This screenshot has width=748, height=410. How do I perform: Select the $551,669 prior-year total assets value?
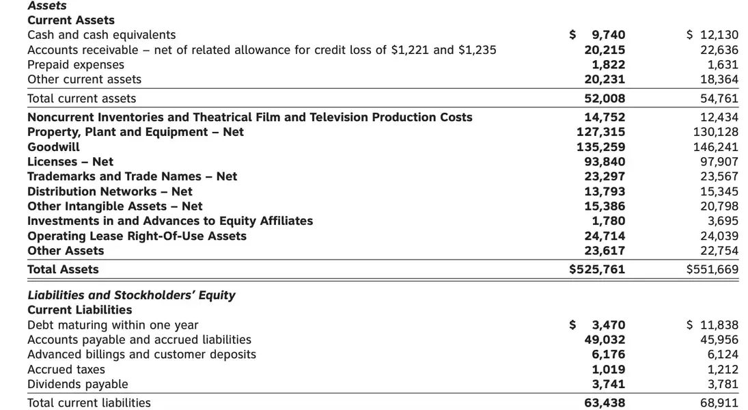coord(712,269)
